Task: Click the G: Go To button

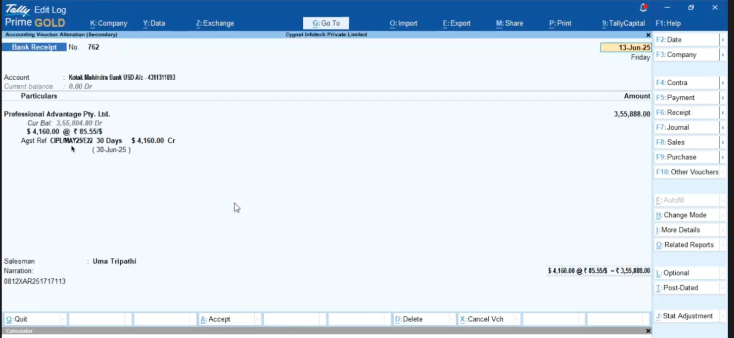Action: 326,23
